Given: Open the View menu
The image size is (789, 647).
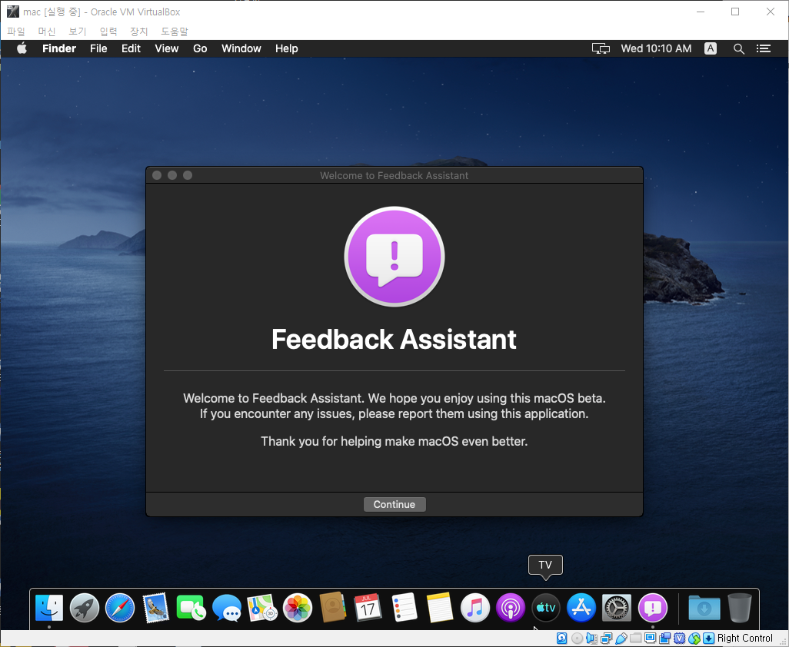Looking at the screenshot, I should tap(167, 48).
